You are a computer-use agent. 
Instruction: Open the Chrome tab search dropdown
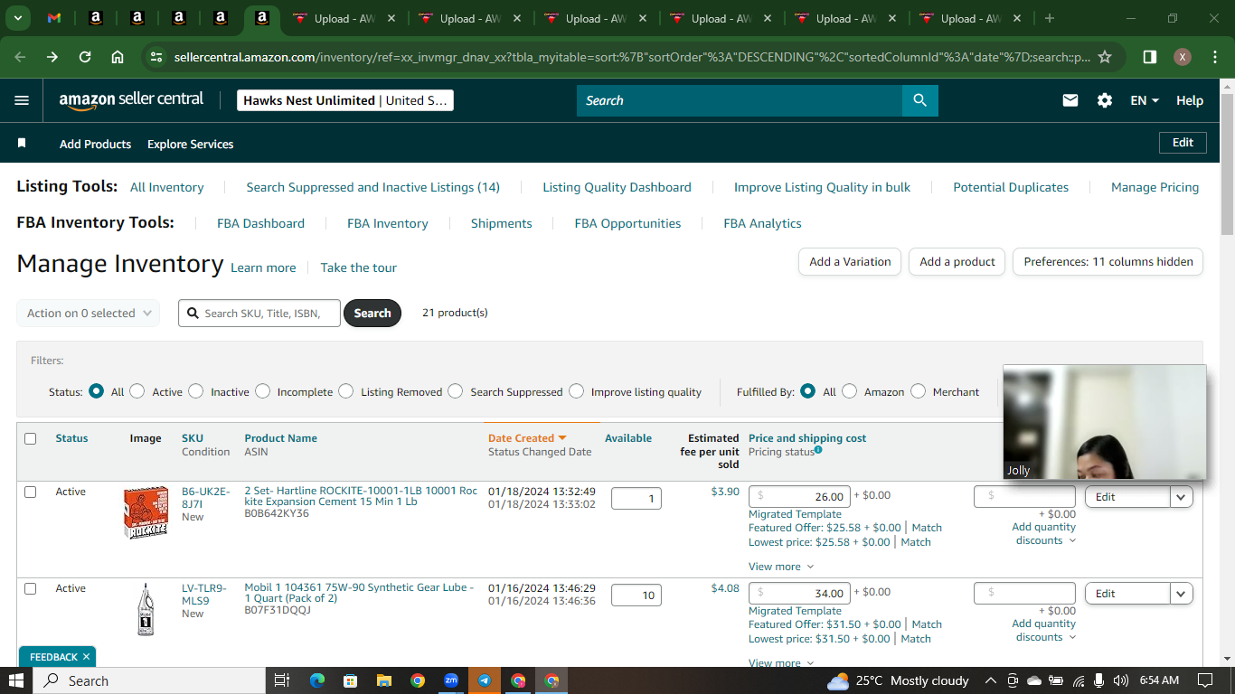[x=17, y=18]
